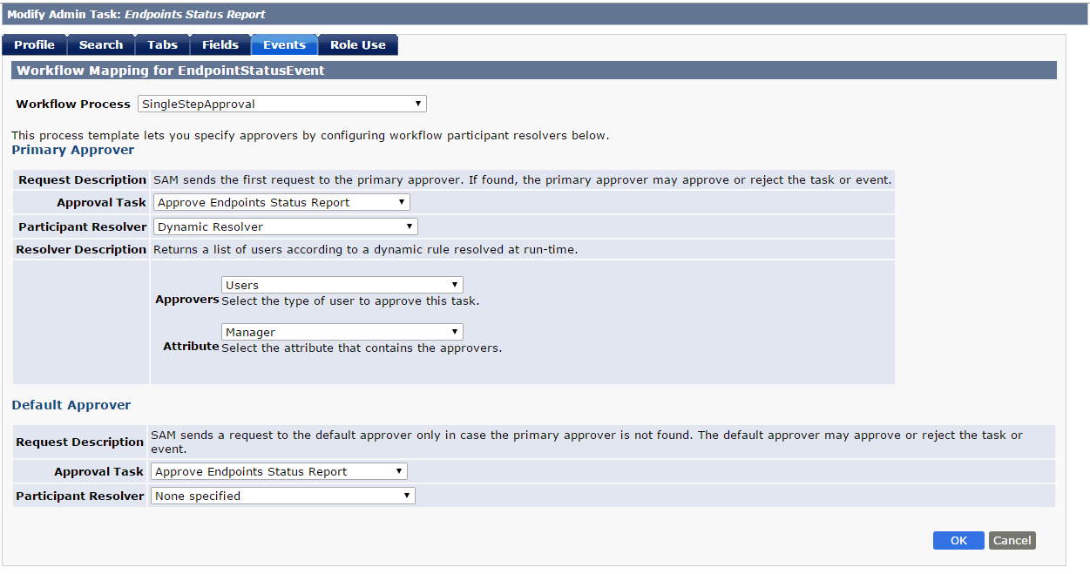
Task: Open the Search tab
Action: pos(101,45)
